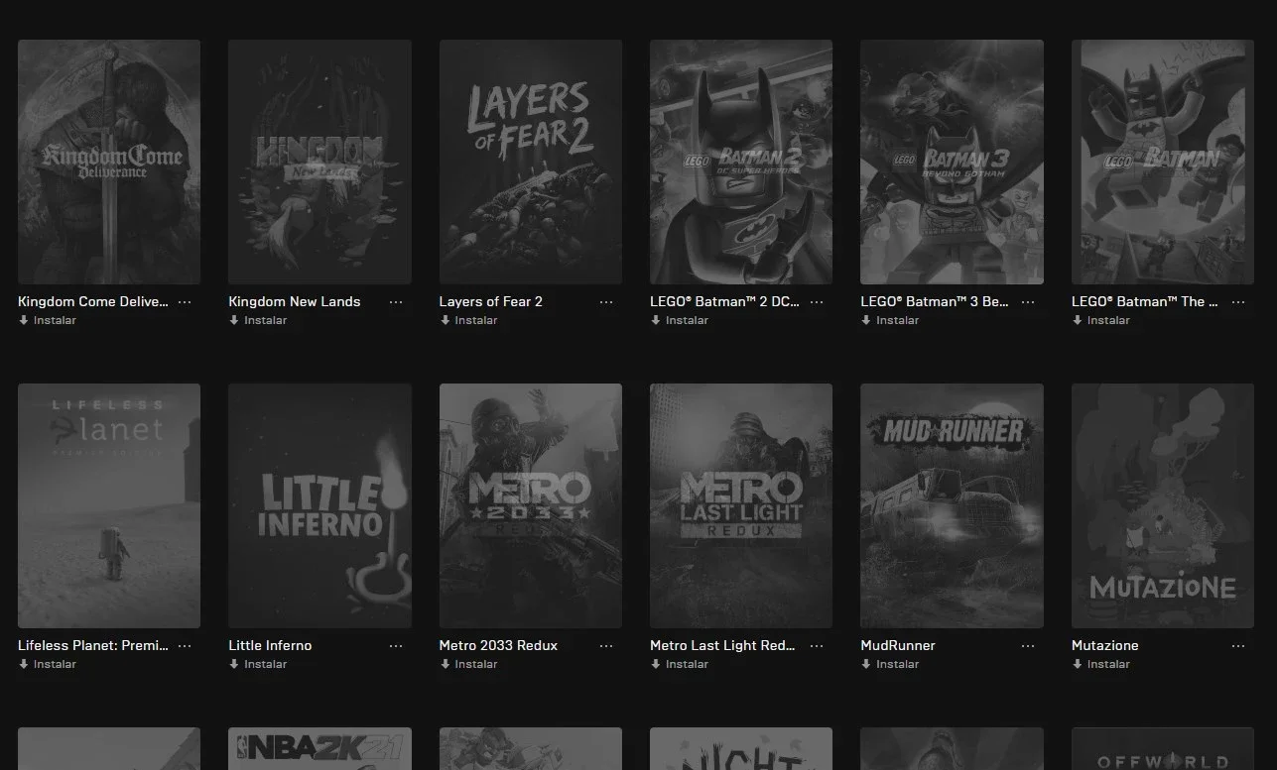Image resolution: width=1277 pixels, height=770 pixels.
Task: Select the Little Inferno cover art
Action: click(x=319, y=505)
